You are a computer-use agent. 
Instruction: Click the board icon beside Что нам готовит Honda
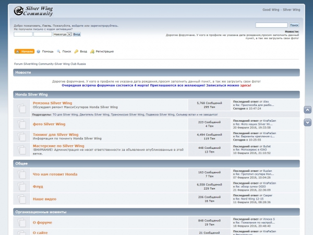[22, 174]
